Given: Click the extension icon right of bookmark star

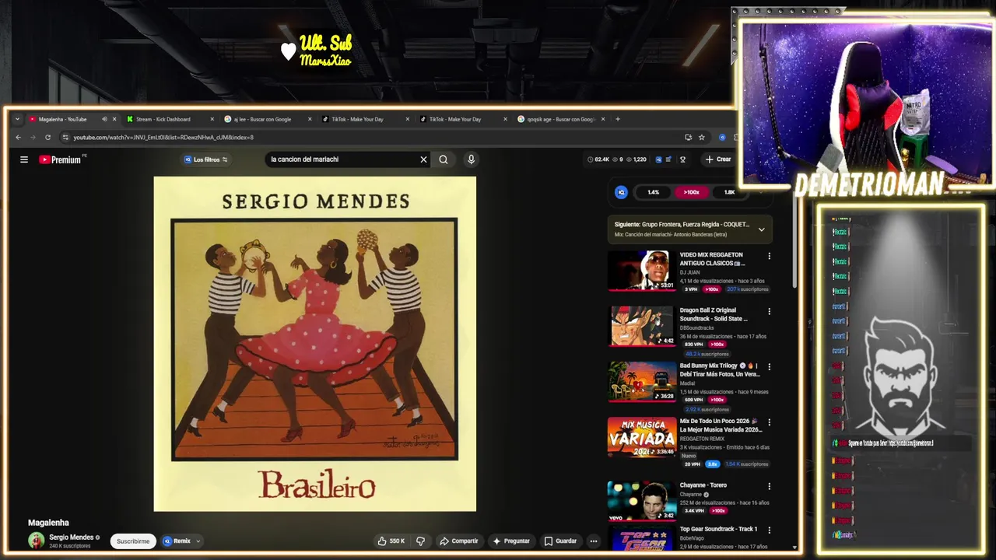Looking at the screenshot, I should pyautogui.click(x=722, y=138).
